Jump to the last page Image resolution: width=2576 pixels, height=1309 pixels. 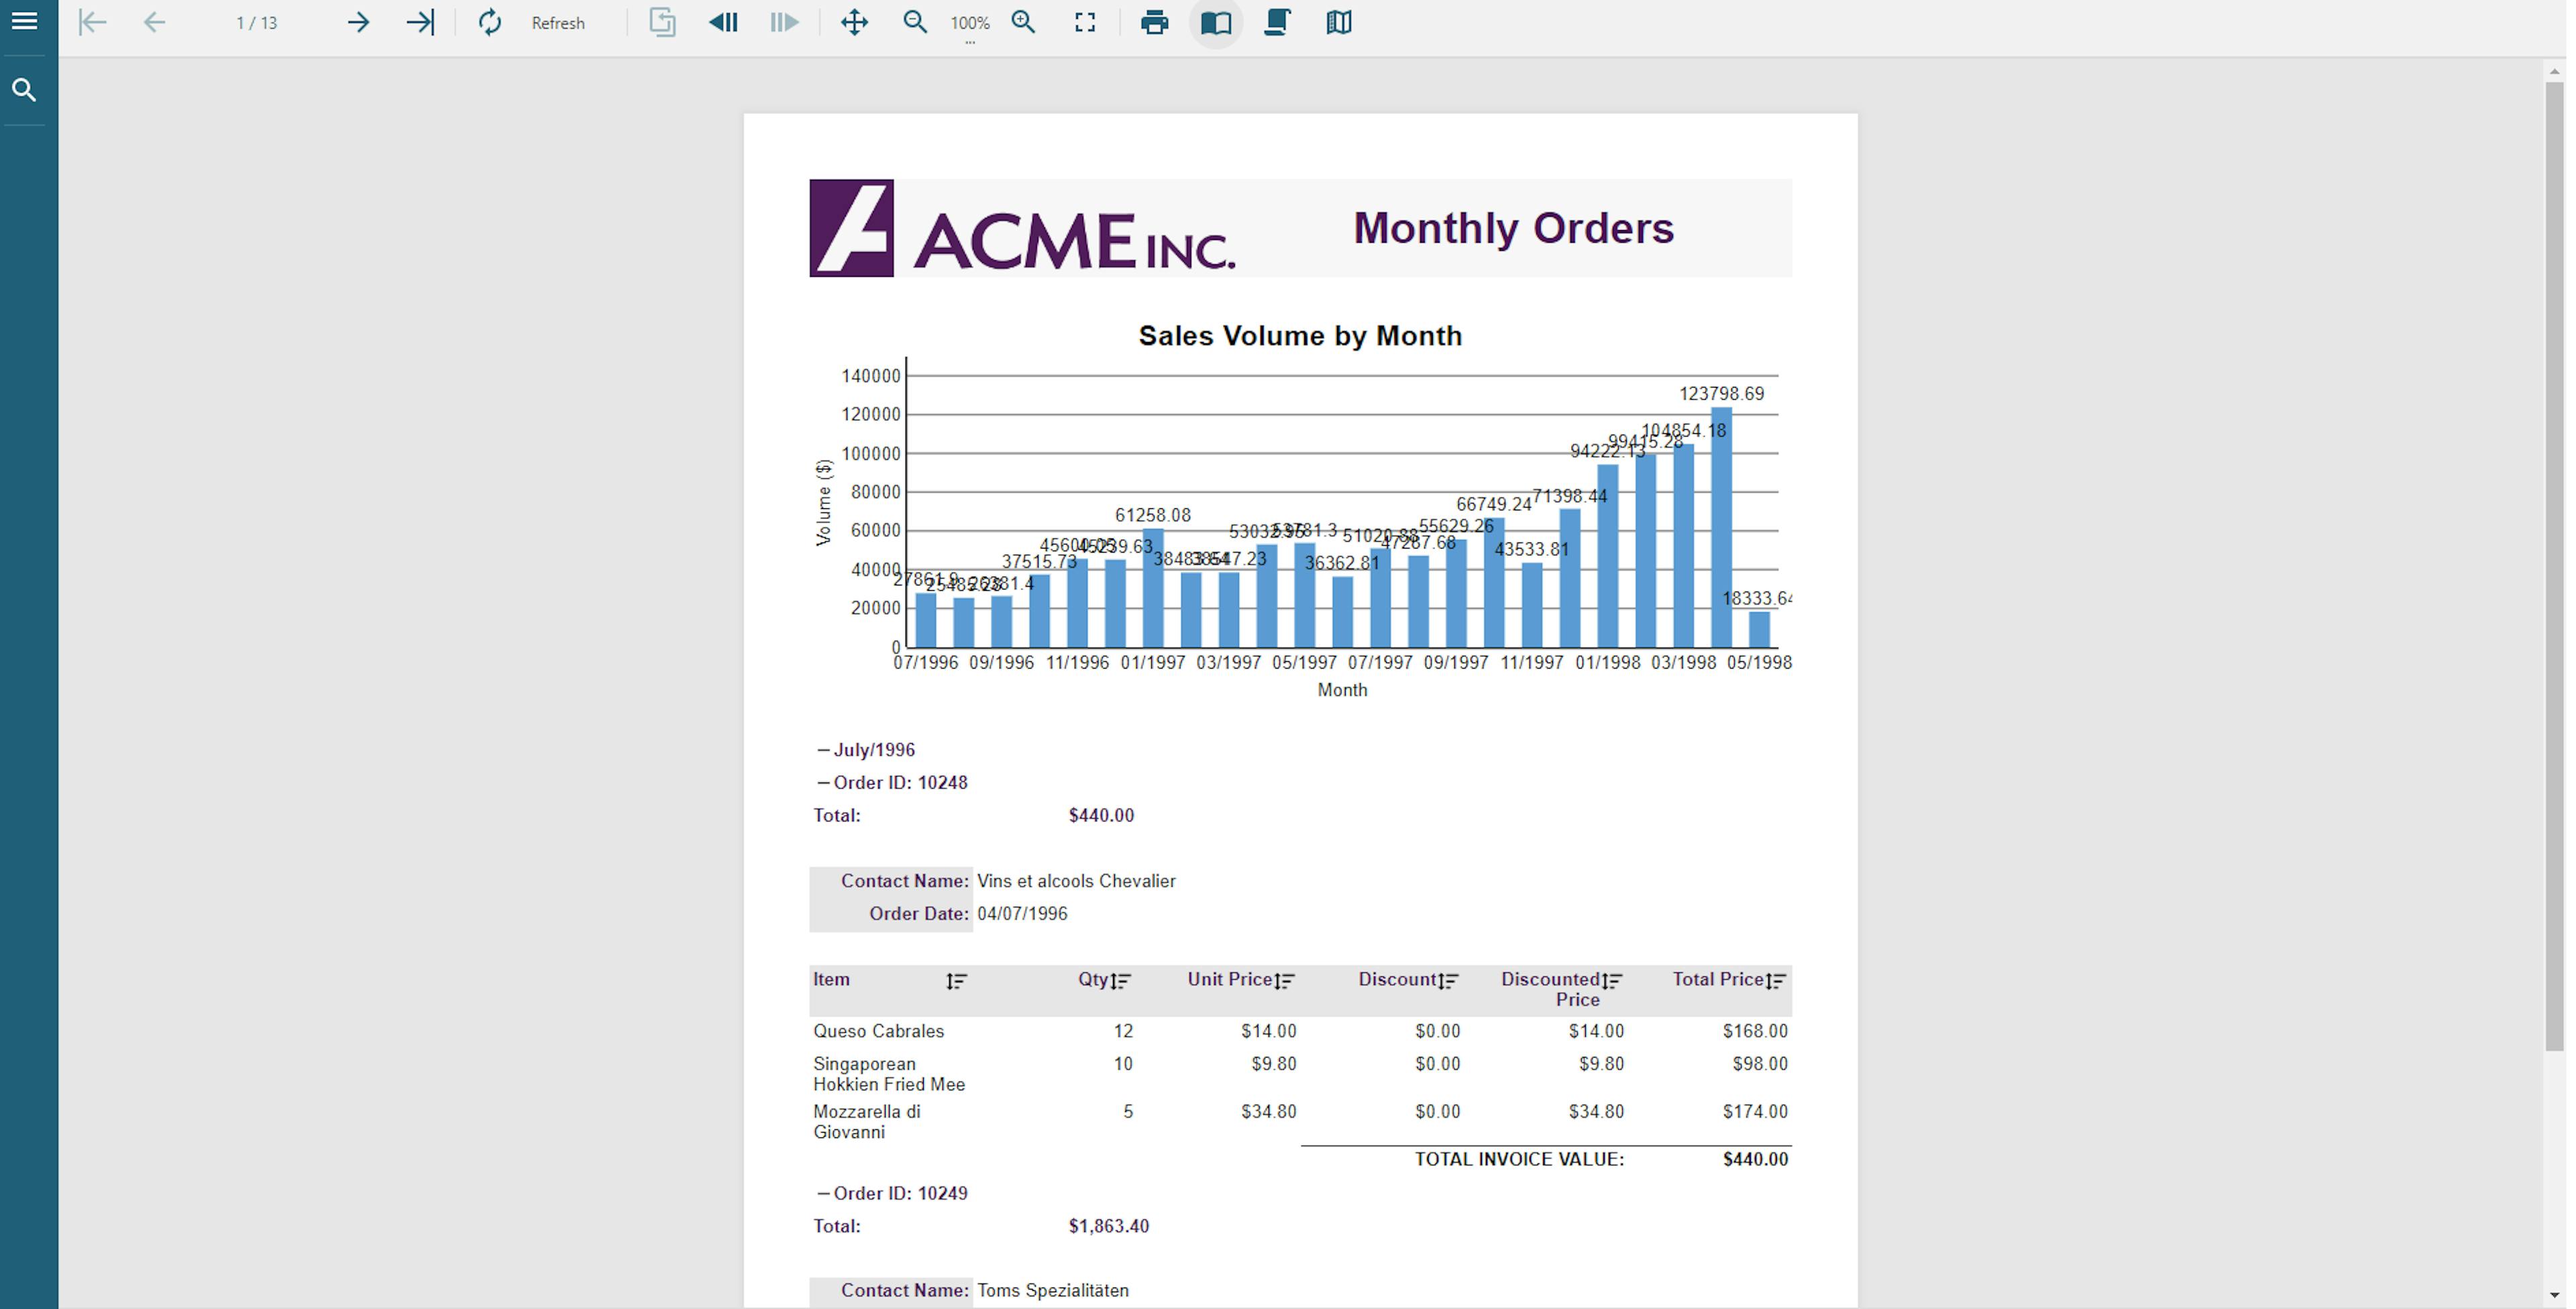419,22
